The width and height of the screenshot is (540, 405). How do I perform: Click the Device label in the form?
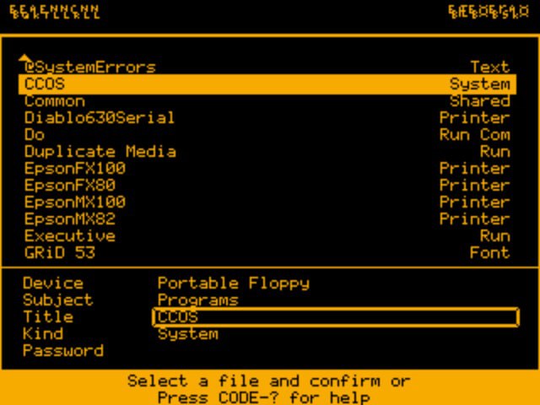[53, 283]
